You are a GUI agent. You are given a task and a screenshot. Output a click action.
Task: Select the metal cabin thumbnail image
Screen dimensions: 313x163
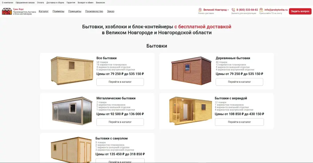[72, 111]
